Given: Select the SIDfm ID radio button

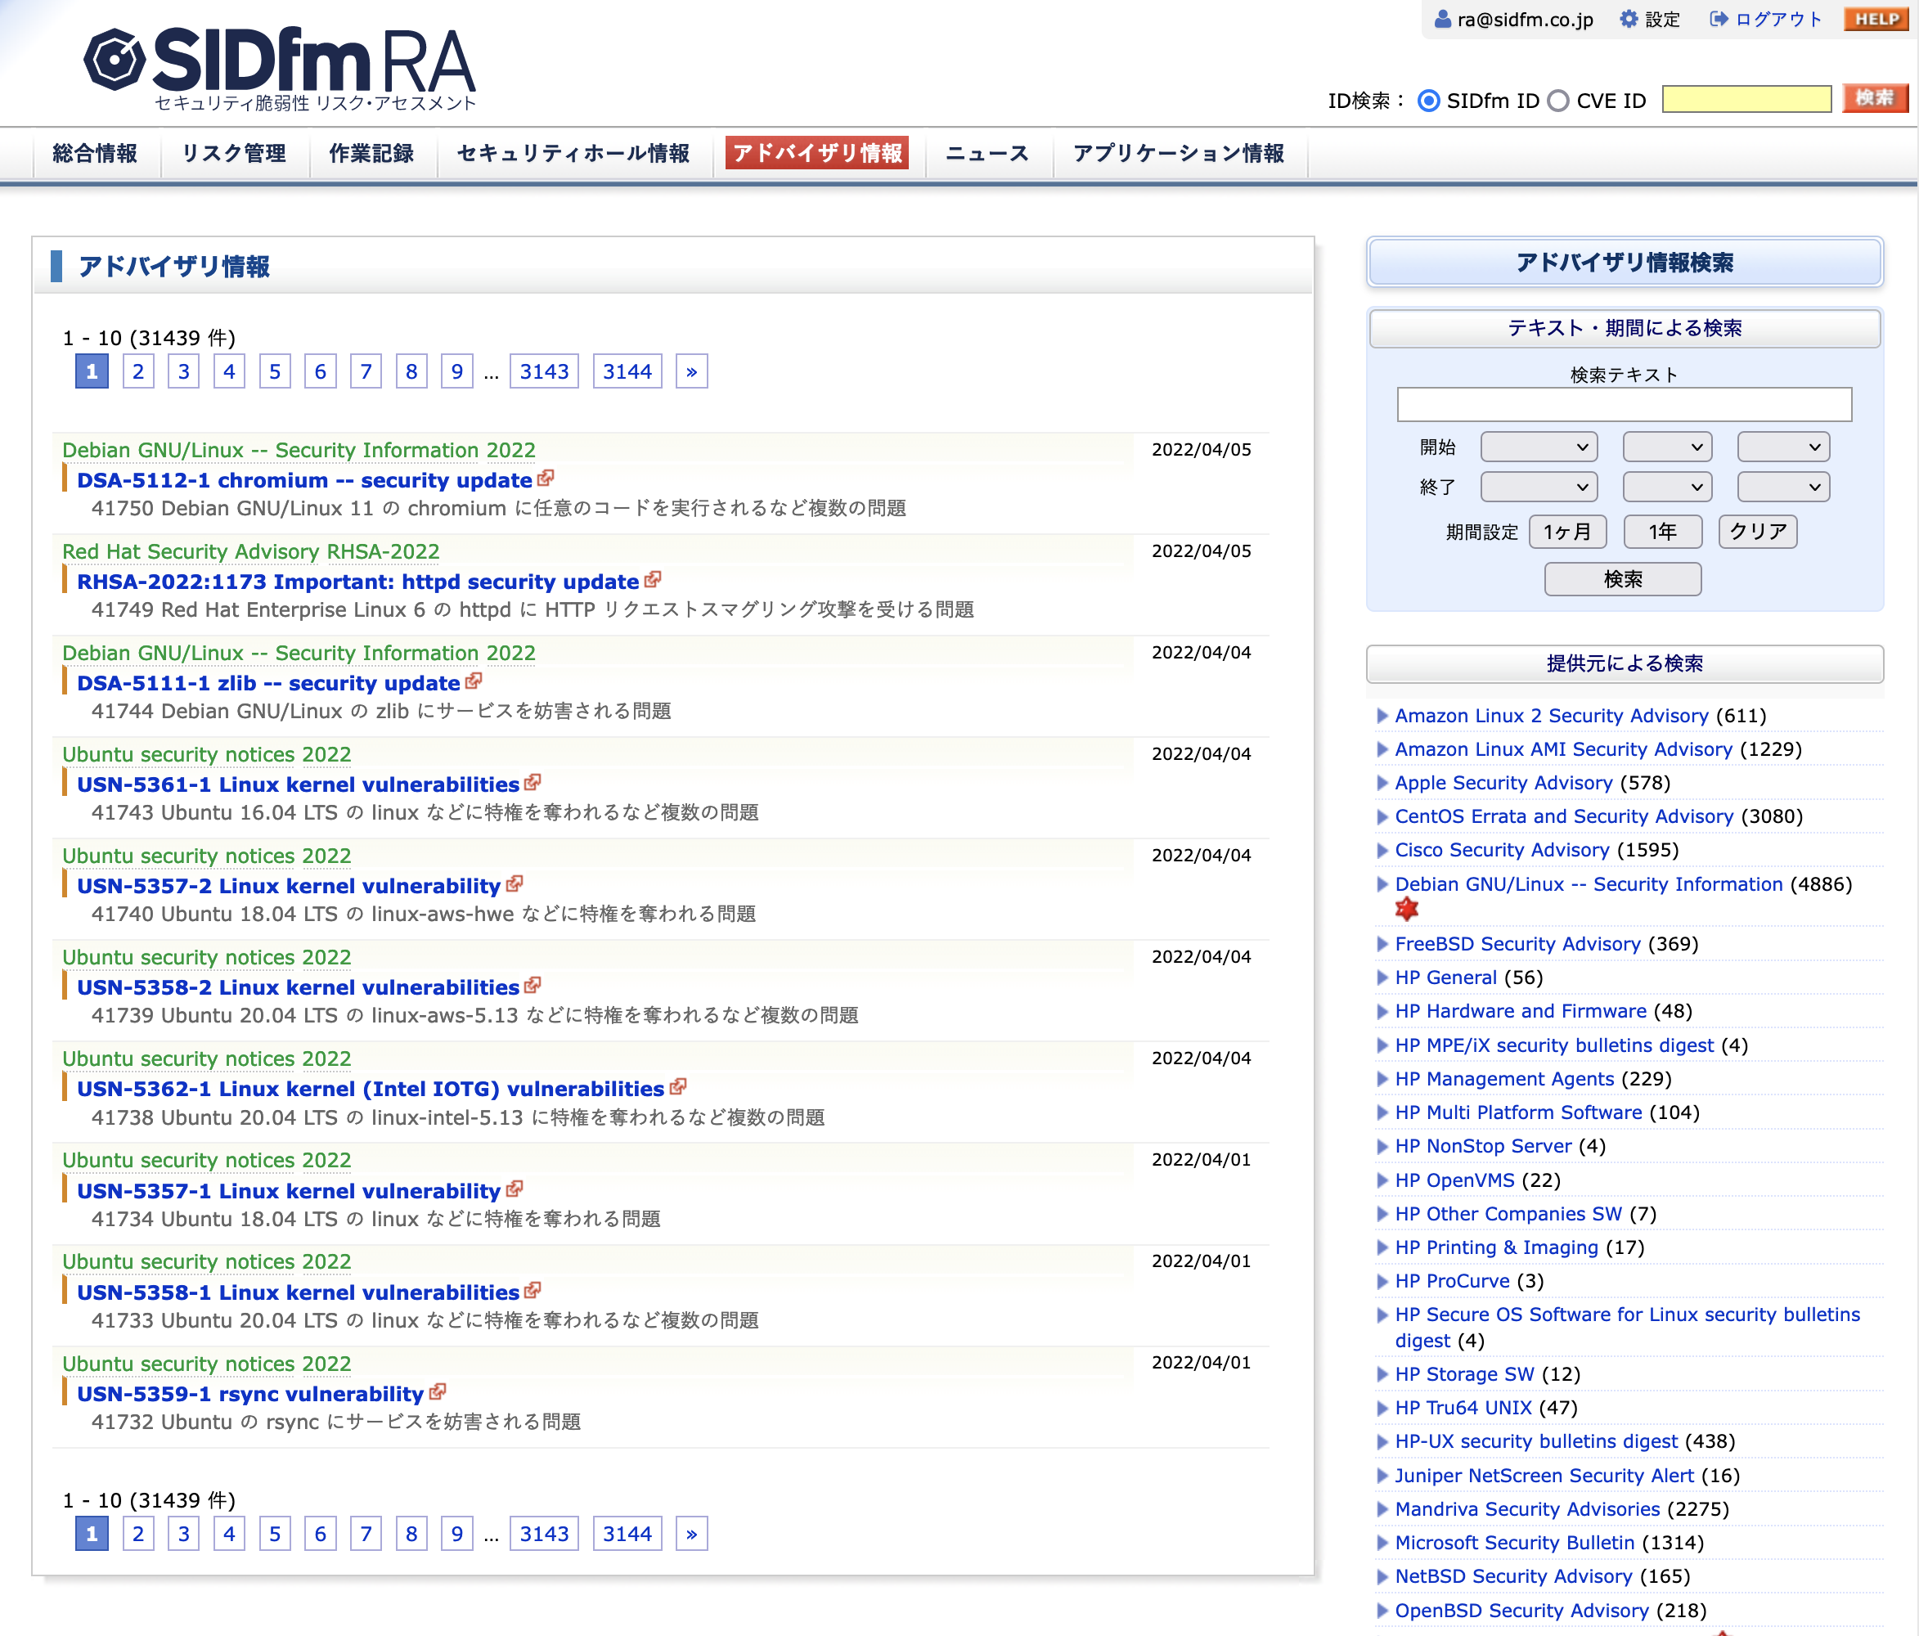Looking at the screenshot, I should tap(1429, 100).
